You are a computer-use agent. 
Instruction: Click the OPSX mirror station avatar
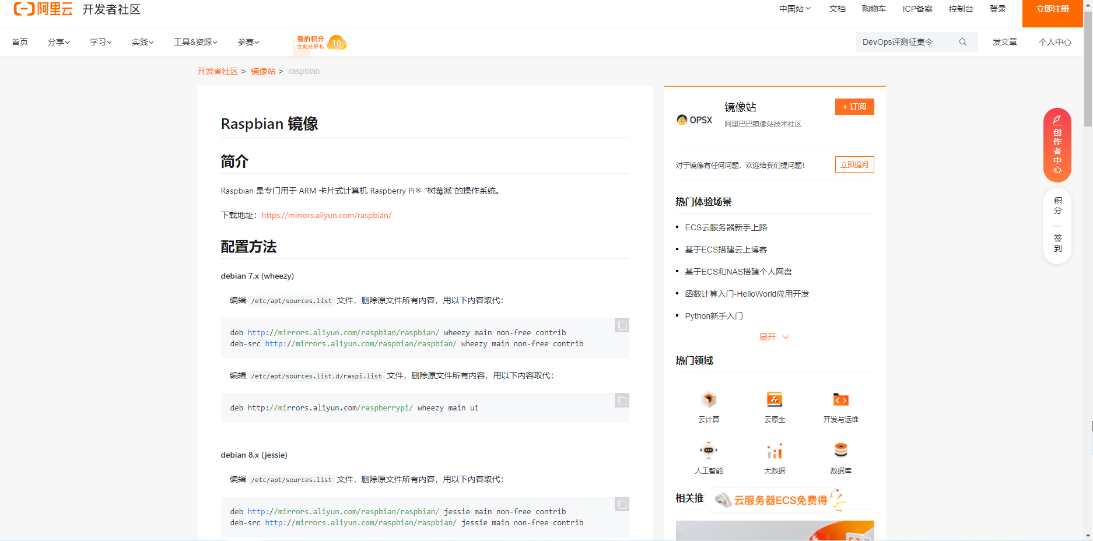click(x=683, y=120)
